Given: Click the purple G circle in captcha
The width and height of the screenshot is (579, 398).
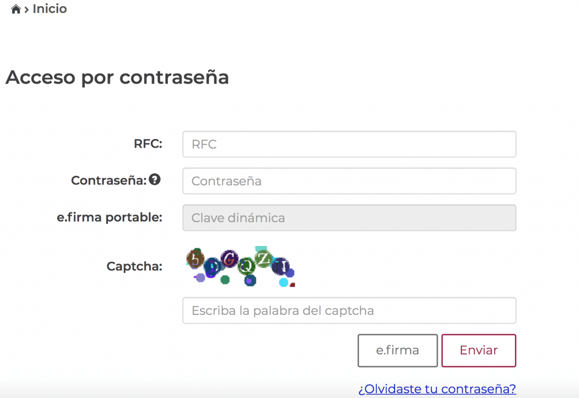Looking at the screenshot, I should pyautogui.click(x=230, y=259).
